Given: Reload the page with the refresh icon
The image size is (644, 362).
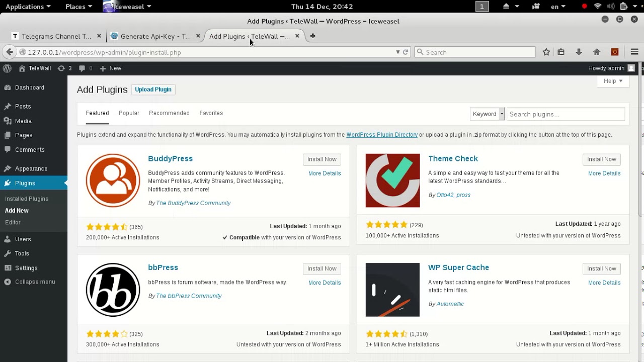Looking at the screenshot, I should (406, 52).
